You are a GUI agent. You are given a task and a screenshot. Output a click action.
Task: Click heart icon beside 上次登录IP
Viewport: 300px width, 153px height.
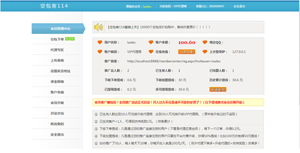point(205,52)
